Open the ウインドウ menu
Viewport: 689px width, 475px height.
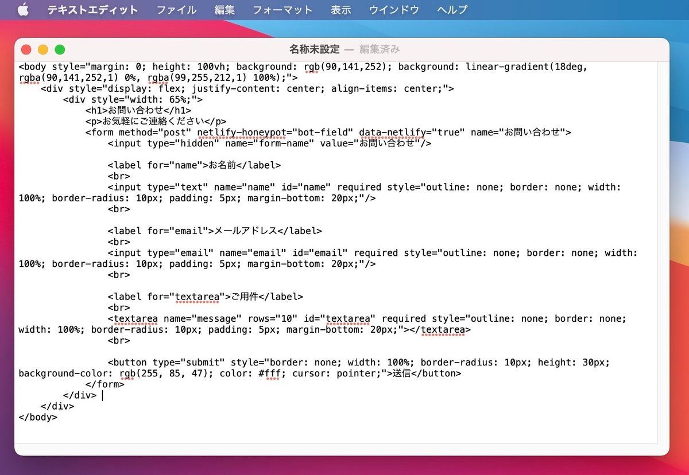click(x=394, y=10)
